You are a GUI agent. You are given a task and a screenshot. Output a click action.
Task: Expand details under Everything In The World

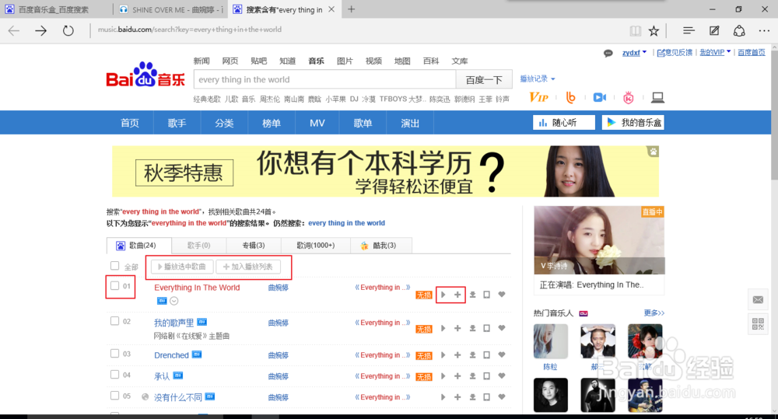coord(173,301)
